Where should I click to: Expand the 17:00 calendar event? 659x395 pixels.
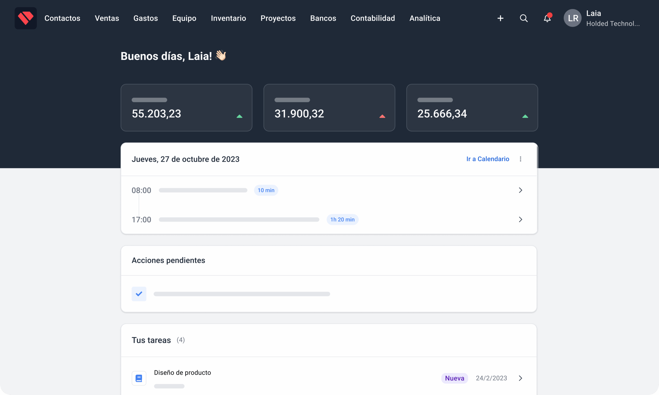click(520, 219)
